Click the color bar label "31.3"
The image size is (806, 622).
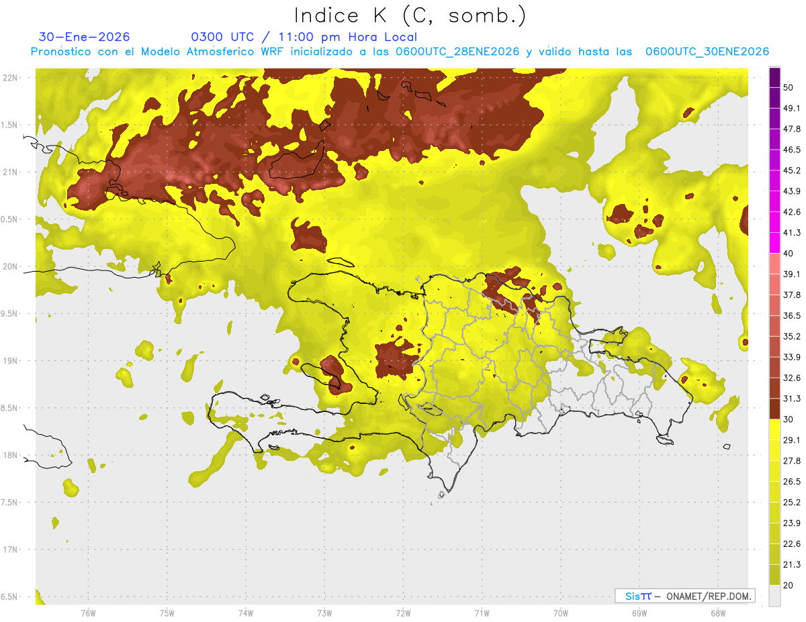pyautogui.click(x=792, y=399)
